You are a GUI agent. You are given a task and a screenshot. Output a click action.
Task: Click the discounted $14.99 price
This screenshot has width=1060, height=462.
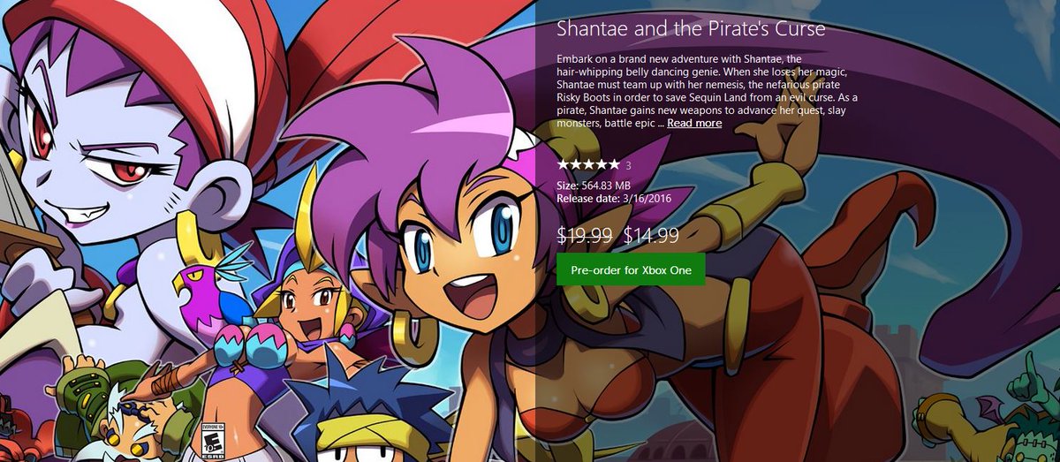(651, 235)
